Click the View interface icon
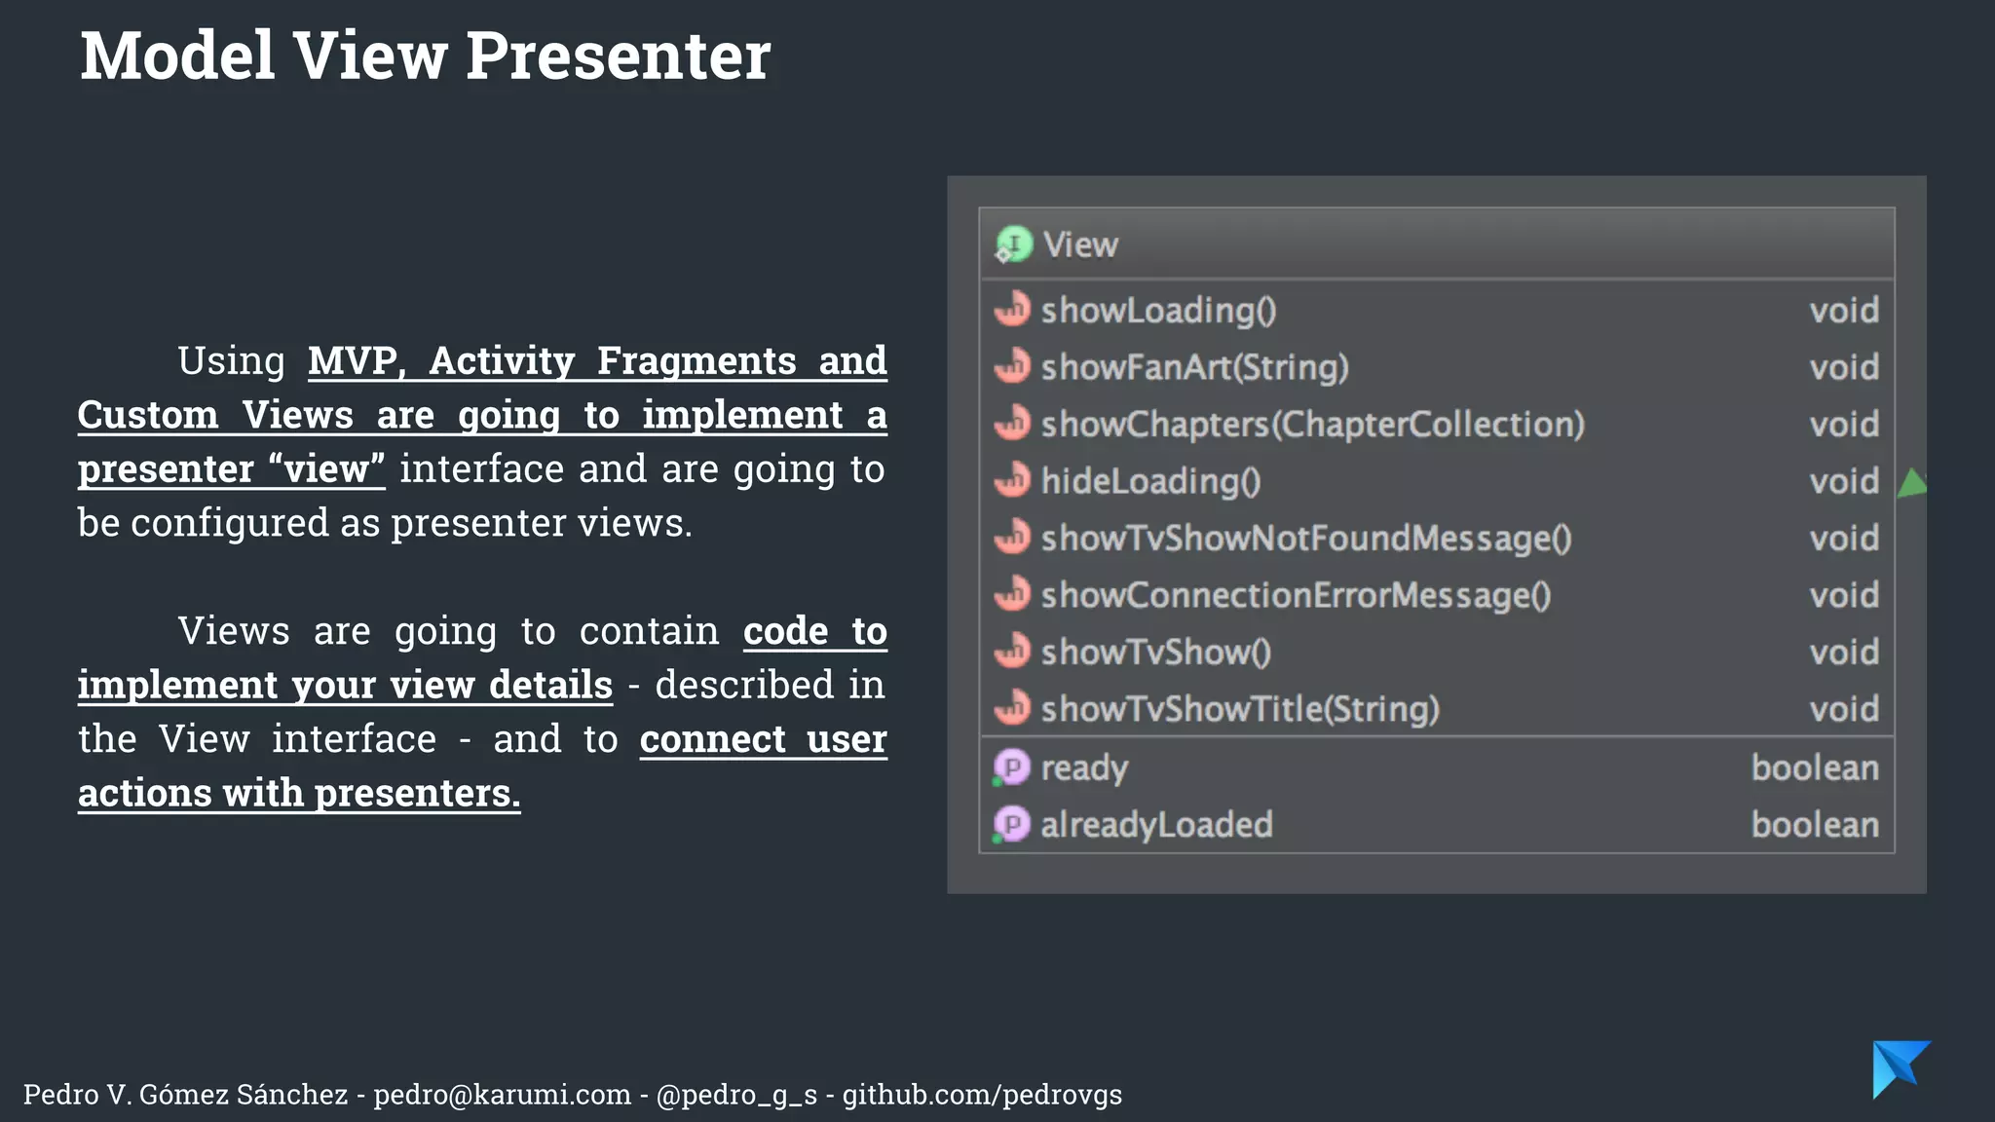1995x1122 pixels. 1013,244
